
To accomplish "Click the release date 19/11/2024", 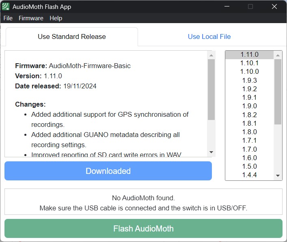I will (x=80, y=86).
